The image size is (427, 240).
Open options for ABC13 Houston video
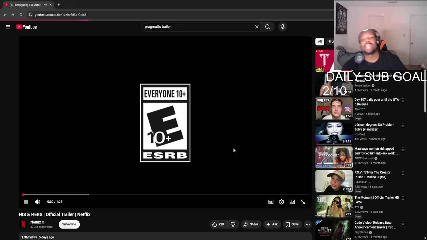[x=403, y=149]
